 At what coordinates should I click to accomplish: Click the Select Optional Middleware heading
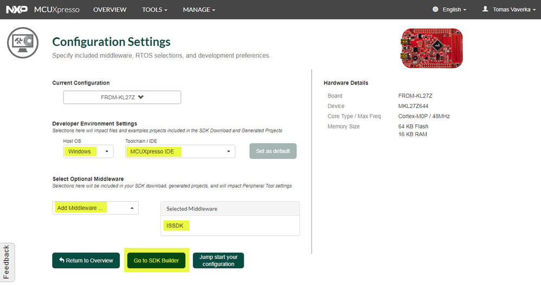pos(88,179)
